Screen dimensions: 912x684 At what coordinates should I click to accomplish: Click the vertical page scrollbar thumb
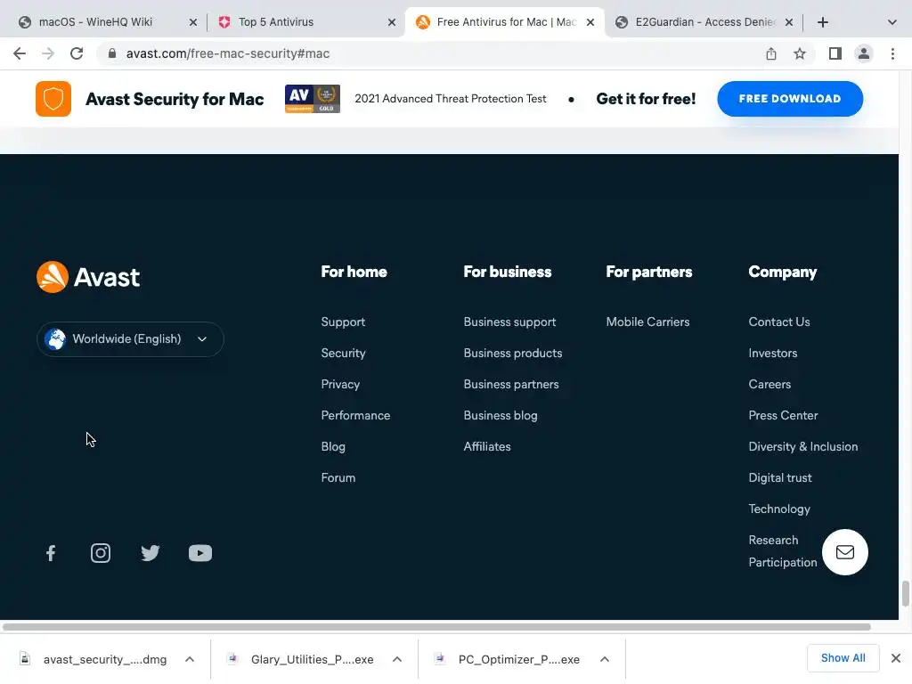pyautogui.click(x=906, y=594)
